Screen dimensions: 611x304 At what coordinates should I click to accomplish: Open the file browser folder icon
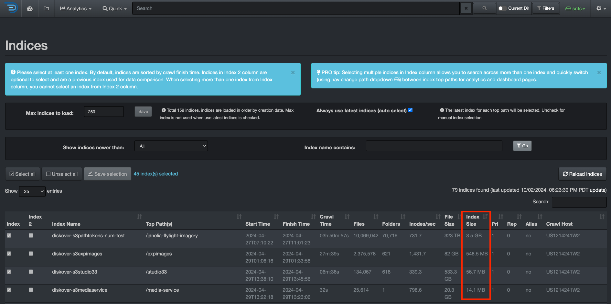46,8
